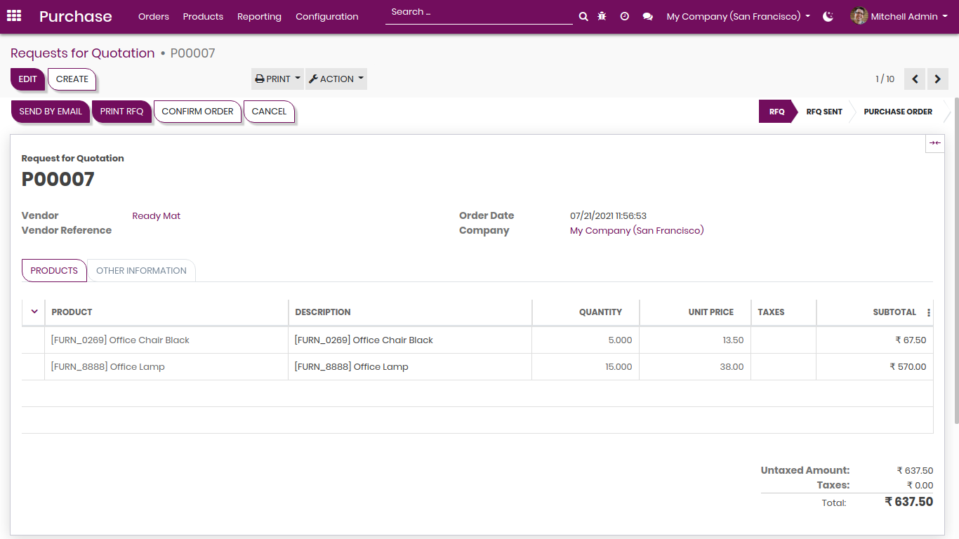This screenshot has width=959, height=539.
Task: Select Purchase Order status stage
Action: pos(898,112)
